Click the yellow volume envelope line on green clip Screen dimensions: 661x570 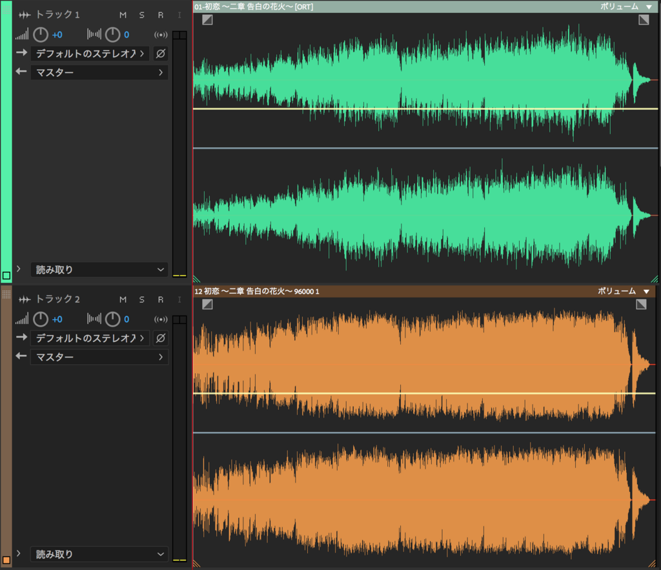pos(426,109)
